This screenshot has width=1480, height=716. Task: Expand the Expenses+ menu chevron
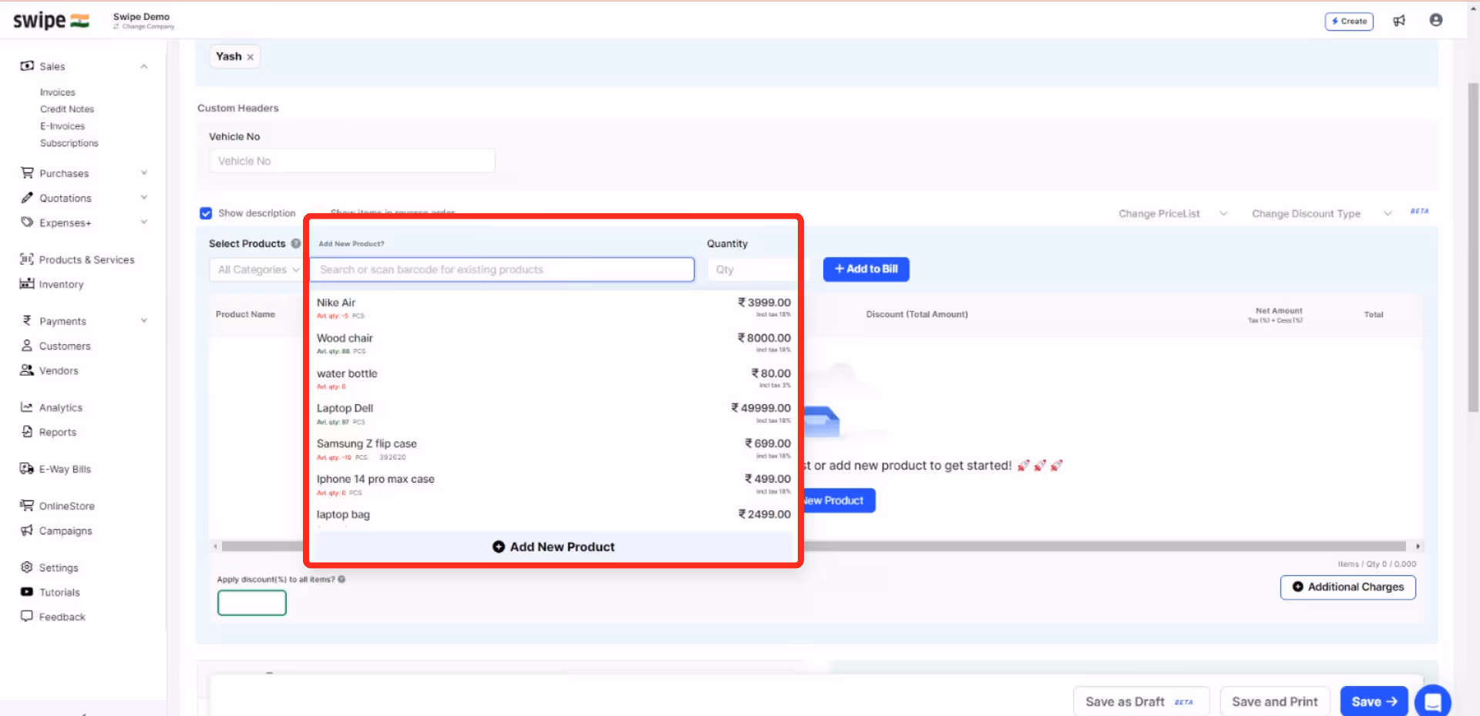pyautogui.click(x=144, y=222)
